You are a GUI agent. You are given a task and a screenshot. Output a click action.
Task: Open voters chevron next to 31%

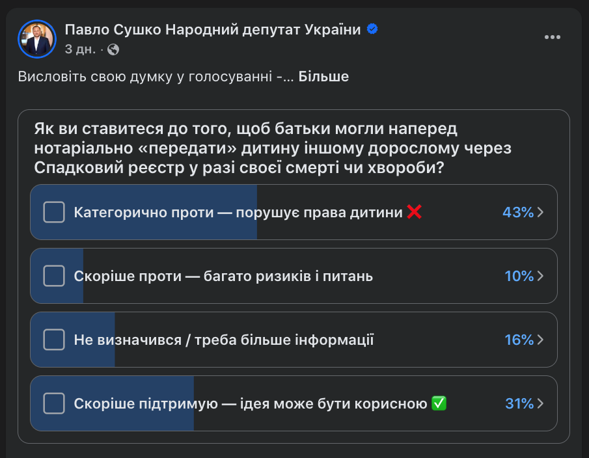pyautogui.click(x=540, y=403)
